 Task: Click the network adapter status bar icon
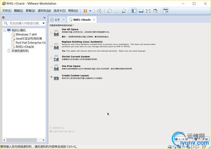(179, 147)
